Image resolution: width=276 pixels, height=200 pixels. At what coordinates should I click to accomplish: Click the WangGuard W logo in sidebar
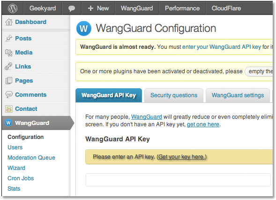[8, 123]
